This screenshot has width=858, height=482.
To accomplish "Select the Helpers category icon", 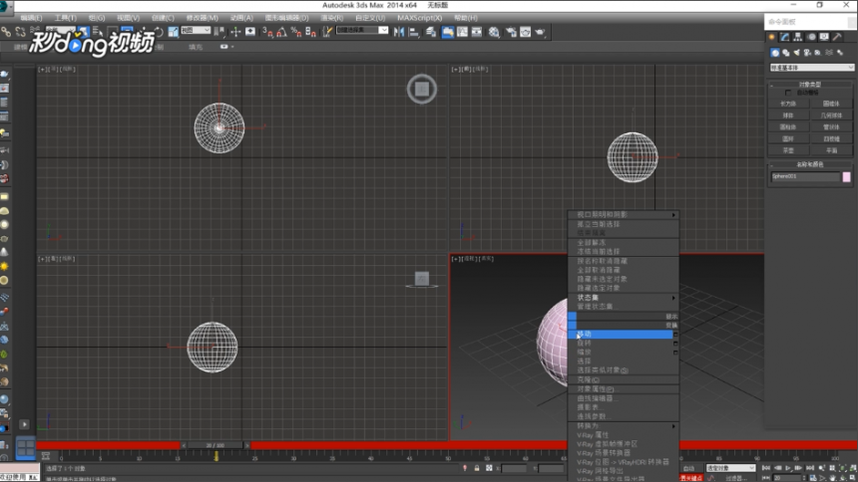I will pyautogui.click(x=818, y=53).
